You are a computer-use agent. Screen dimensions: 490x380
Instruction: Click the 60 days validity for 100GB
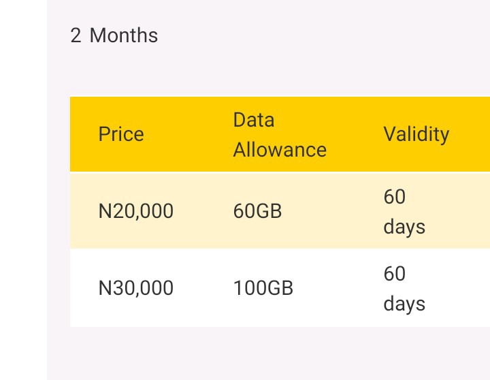point(404,288)
